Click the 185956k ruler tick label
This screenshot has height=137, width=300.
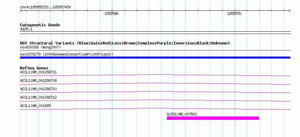point(112,13)
